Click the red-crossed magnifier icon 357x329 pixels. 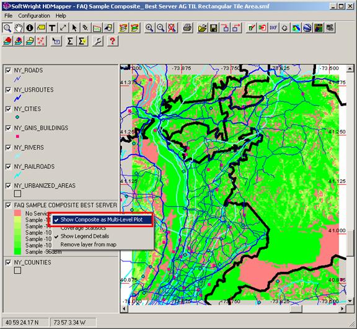(172, 28)
